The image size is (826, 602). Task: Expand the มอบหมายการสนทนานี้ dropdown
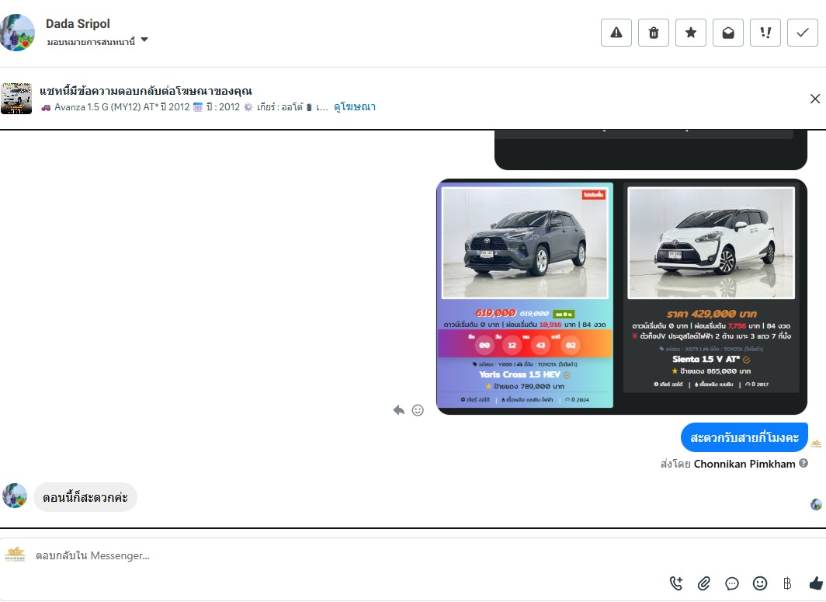(98, 41)
